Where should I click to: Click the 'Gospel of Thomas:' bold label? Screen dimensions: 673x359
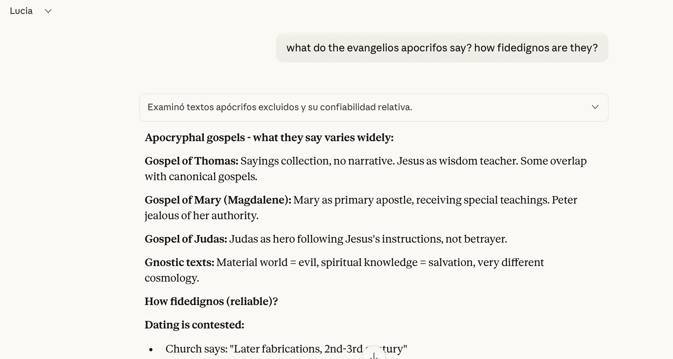(x=191, y=161)
